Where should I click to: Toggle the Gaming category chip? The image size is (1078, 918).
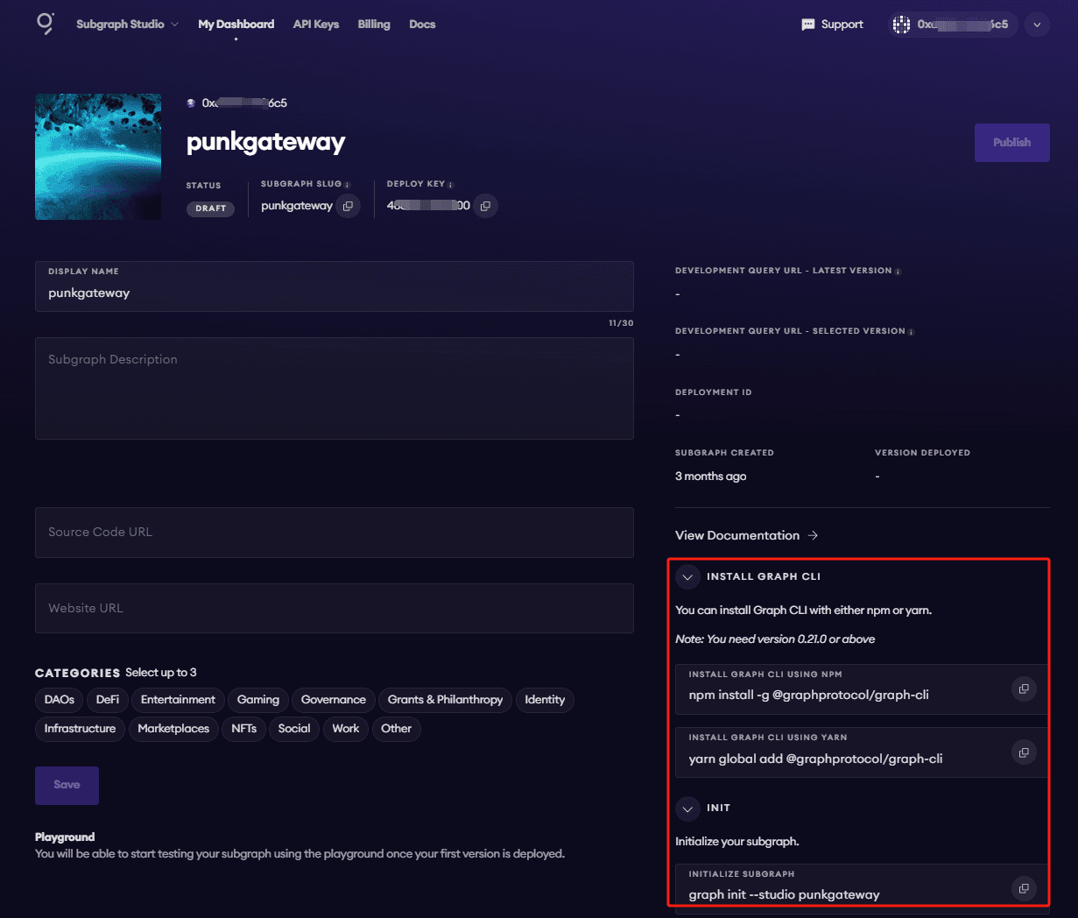tap(257, 700)
